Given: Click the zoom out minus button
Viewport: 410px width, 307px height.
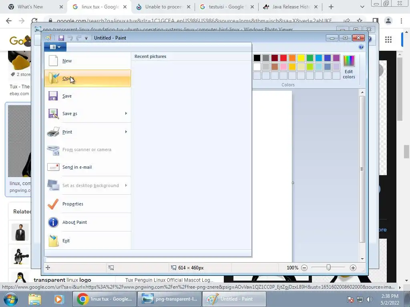Looking at the screenshot, I should coord(304,267).
